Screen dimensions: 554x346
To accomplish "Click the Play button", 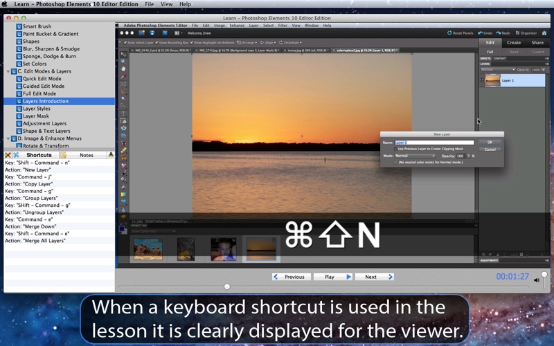I will point(333,277).
